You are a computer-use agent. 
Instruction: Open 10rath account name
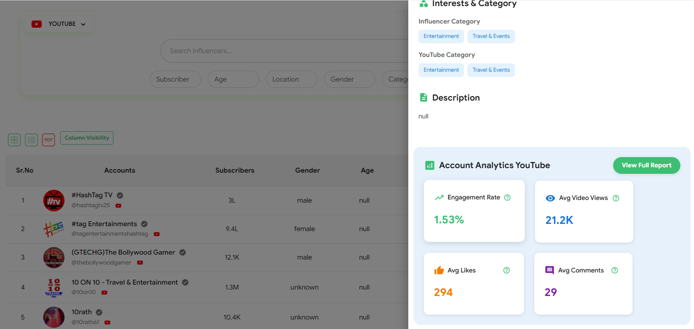(82, 312)
